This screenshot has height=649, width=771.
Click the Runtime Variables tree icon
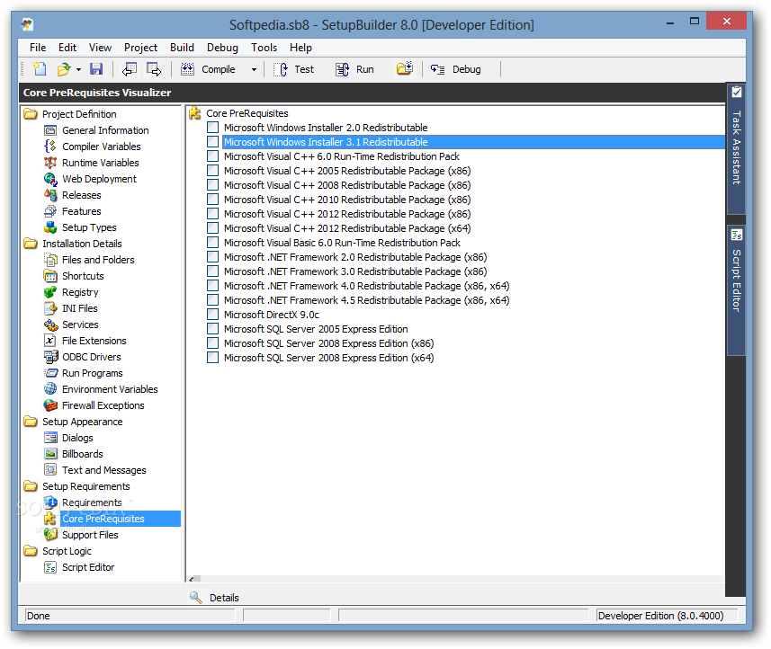[50, 163]
